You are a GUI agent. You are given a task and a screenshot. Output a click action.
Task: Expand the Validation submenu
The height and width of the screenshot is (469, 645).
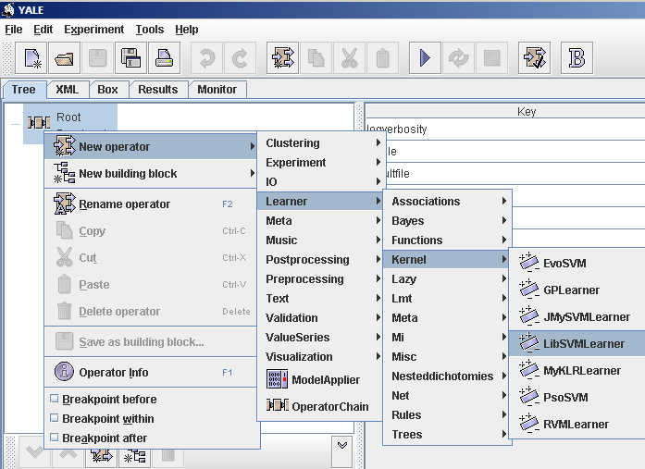(x=320, y=317)
